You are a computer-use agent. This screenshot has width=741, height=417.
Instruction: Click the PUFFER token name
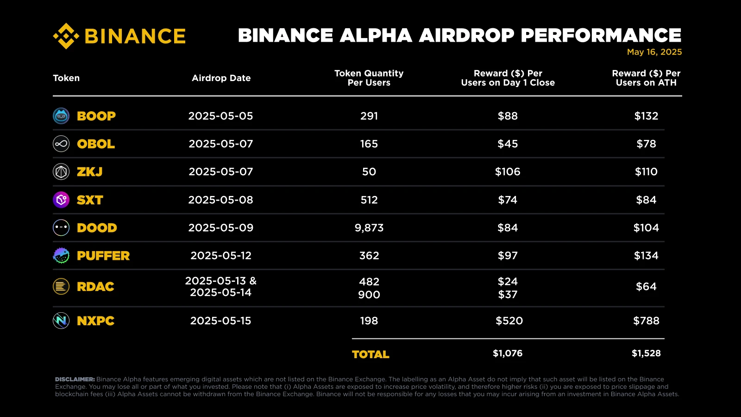point(103,256)
